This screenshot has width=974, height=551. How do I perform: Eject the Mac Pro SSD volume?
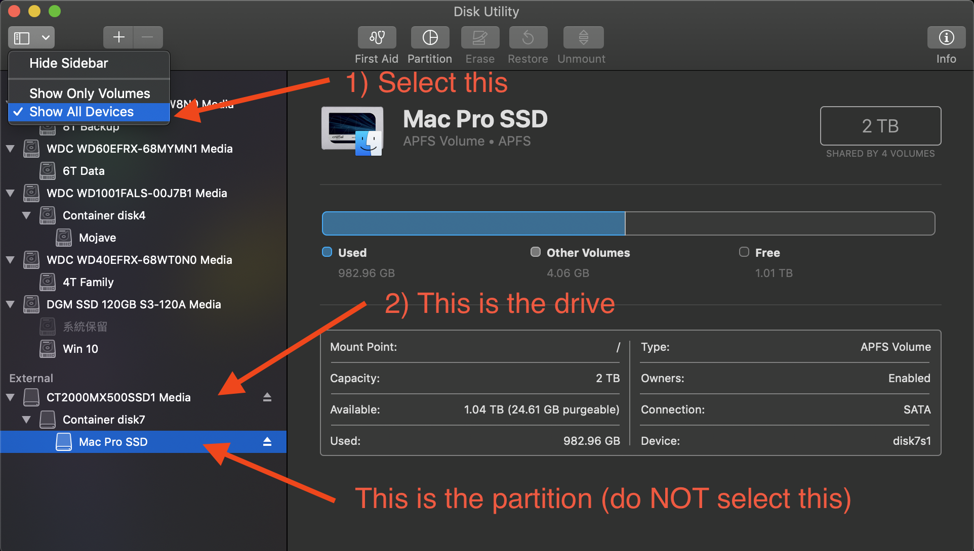coord(267,442)
